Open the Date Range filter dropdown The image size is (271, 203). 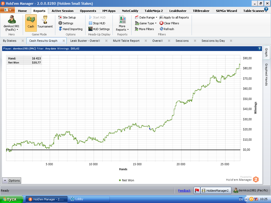[146, 17]
